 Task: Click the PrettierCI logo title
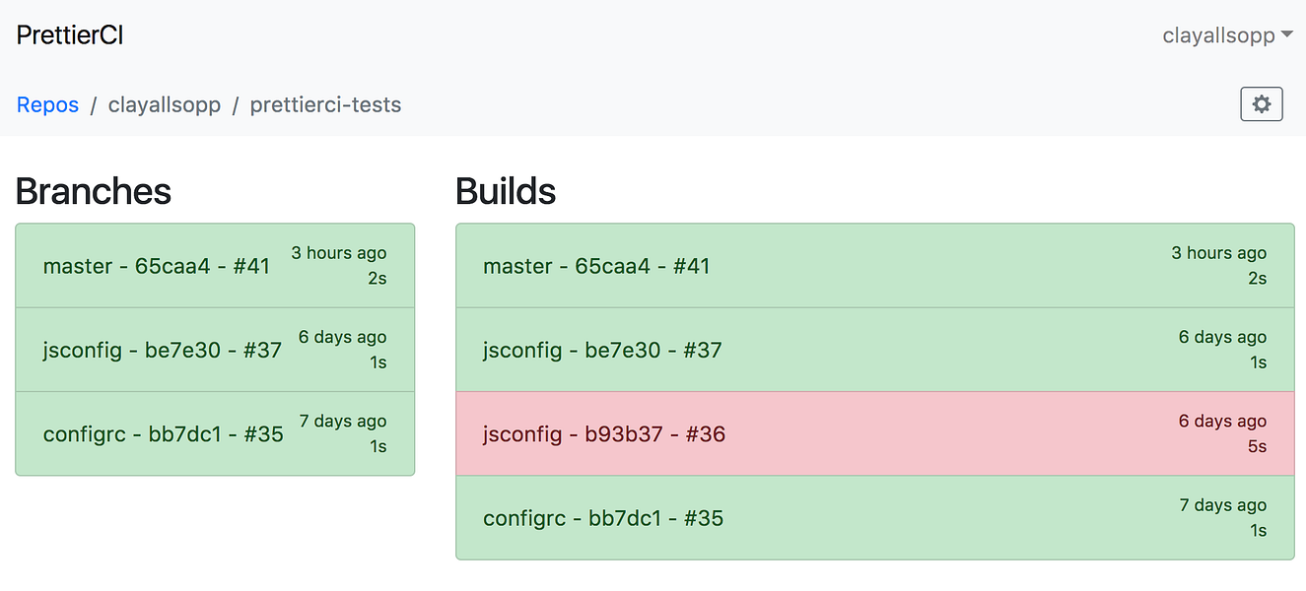(70, 35)
